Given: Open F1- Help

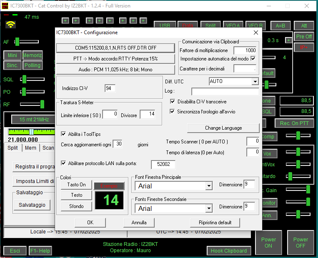Looking at the screenshot, I should (40, 251).
